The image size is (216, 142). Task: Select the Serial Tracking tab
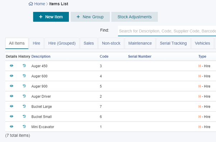173,43
